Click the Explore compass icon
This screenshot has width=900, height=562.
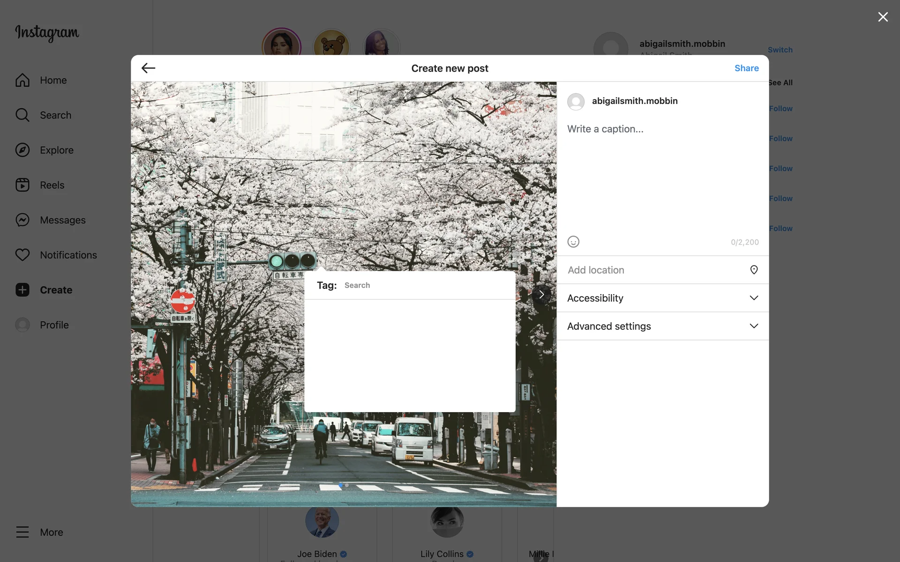pyautogui.click(x=22, y=150)
